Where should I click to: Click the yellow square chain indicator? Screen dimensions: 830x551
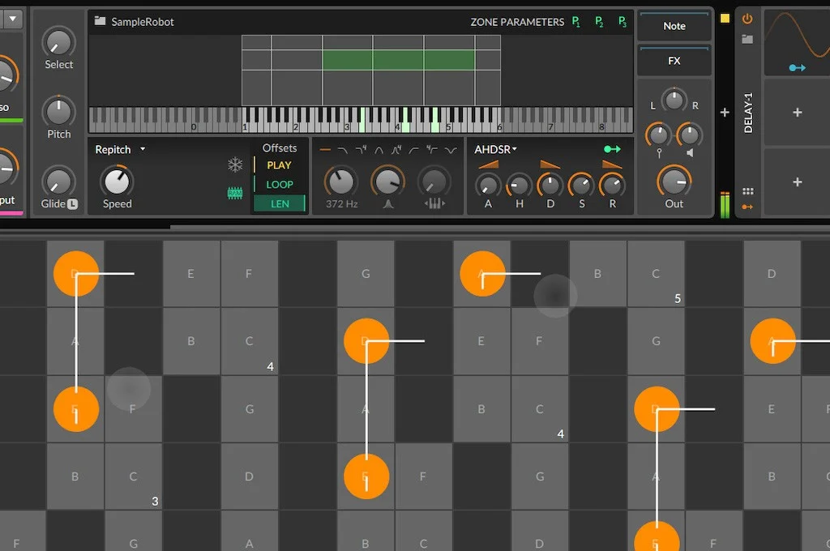click(725, 19)
